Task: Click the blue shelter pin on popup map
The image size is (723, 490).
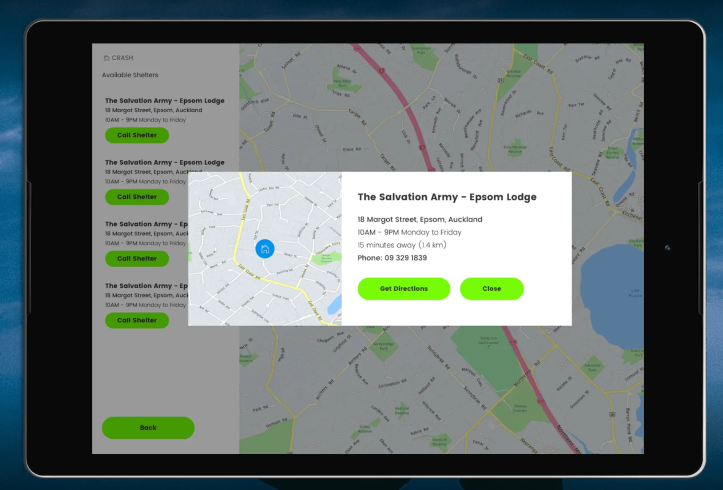Action: pyautogui.click(x=265, y=249)
